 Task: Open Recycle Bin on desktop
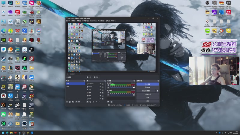(3, 13)
